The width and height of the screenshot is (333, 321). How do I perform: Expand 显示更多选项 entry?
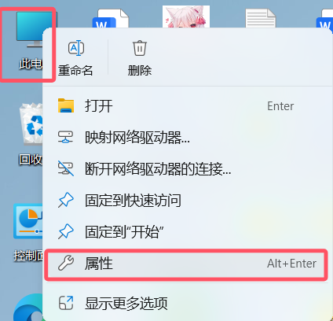186,304
